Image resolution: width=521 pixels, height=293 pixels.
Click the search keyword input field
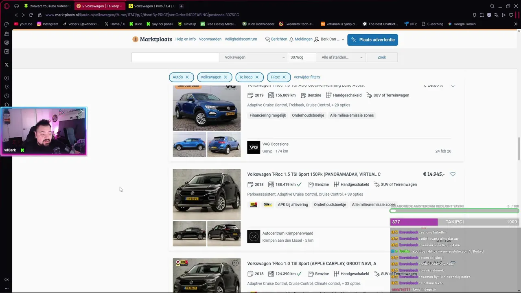pos(175,57)
